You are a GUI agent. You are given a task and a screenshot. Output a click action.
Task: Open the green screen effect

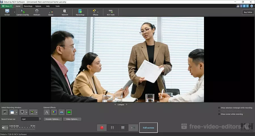[x=69, y=112]
